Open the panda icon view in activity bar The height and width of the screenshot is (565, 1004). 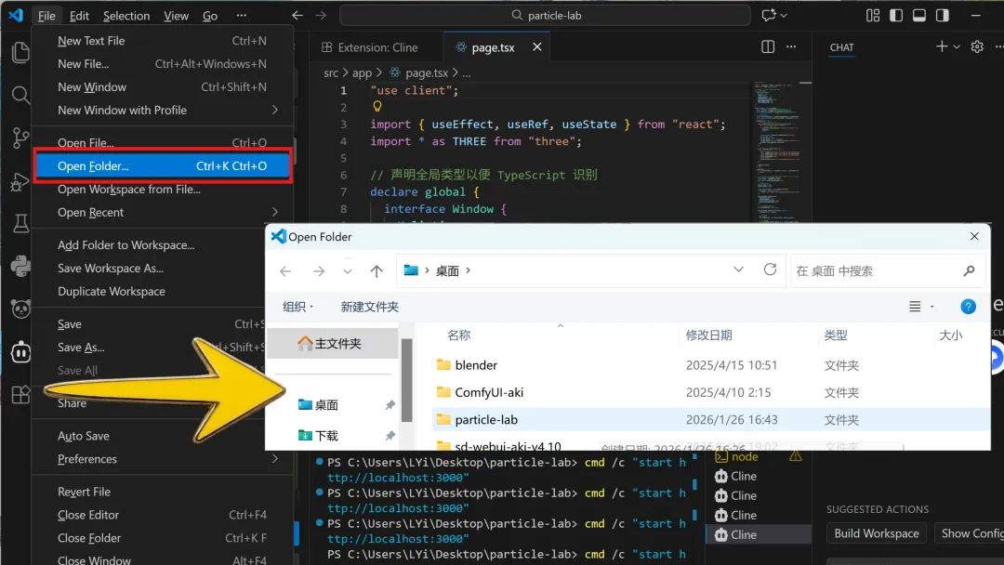(20, 309)
